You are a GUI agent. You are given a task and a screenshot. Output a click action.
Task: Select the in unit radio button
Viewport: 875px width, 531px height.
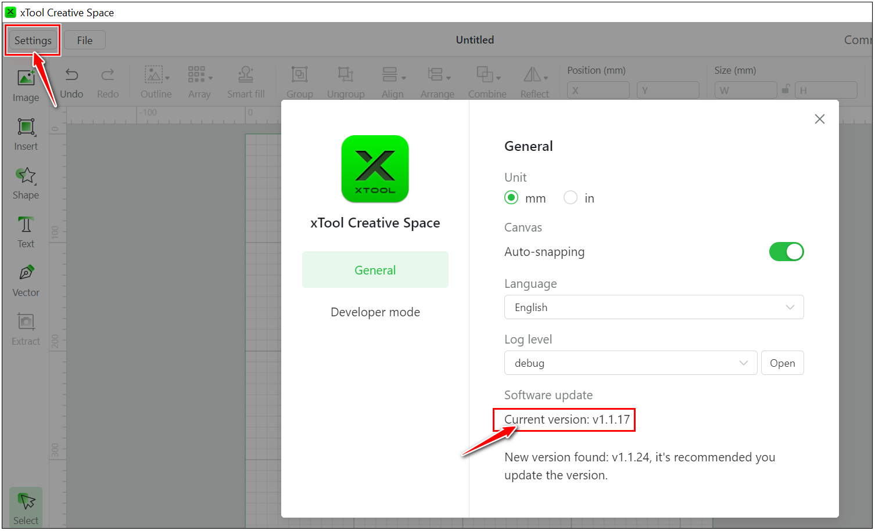click(x=571, y=198)
